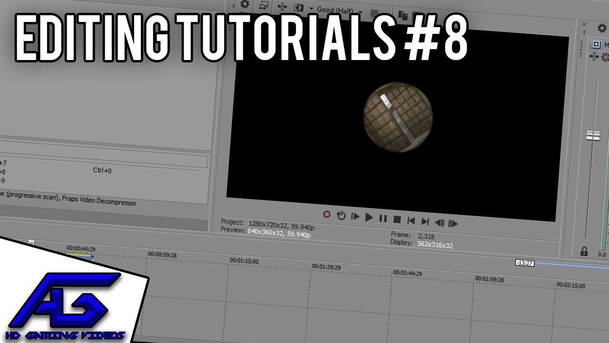
Task: Open the Video Output FX icon
Action: (282, 7)
